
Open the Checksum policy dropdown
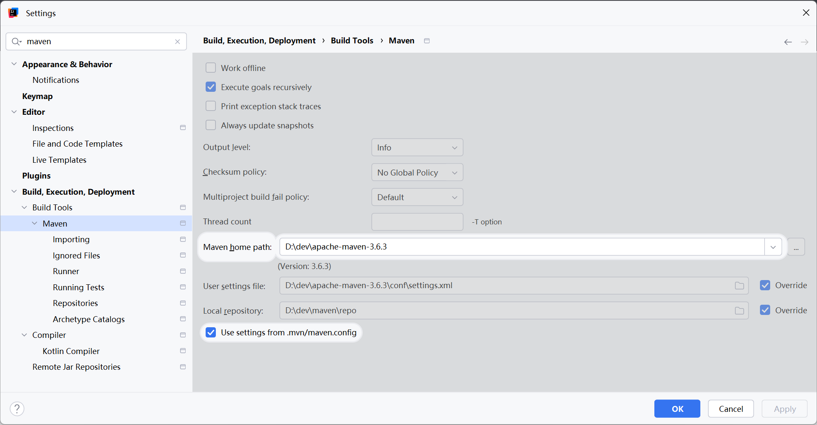417,173
